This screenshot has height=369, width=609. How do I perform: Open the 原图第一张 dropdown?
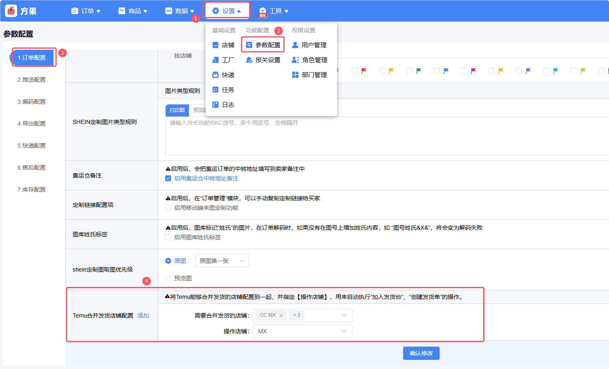(x=222, y=261)
